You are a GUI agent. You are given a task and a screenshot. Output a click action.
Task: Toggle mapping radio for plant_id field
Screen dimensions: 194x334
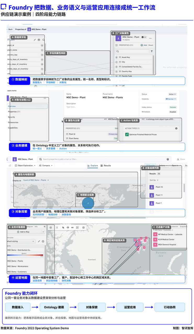pos(42,45)
